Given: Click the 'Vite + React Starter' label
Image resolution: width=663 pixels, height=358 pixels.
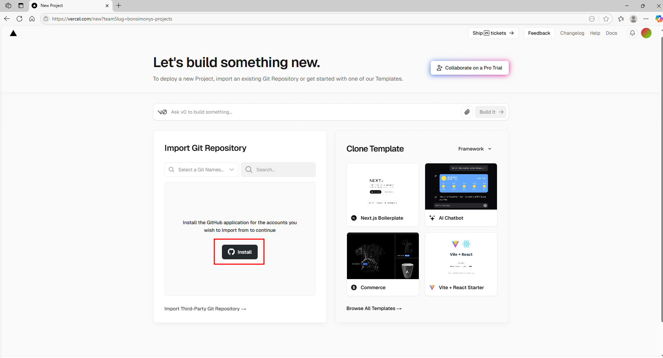Looking at the screenshot, I should 461,287.
